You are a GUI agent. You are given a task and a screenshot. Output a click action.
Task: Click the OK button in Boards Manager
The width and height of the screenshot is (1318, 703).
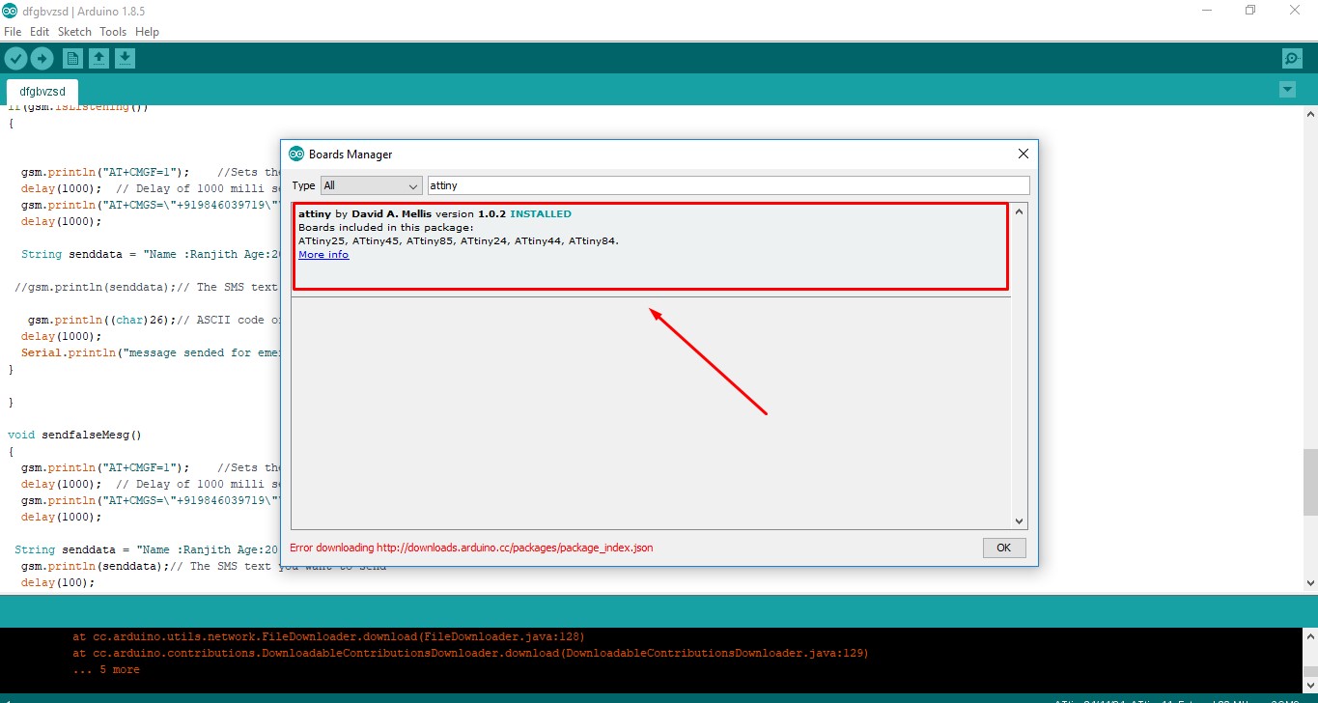click(1004, 548)
